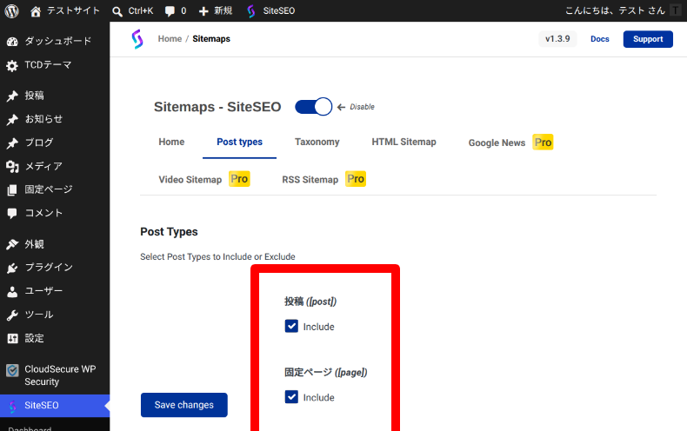
Task: Click the Save changes button
Action: pyautogui.click(x=184, y=405)
